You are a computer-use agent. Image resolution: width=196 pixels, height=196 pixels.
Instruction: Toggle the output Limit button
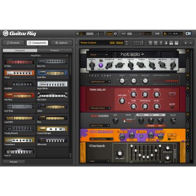coord(148,34)
